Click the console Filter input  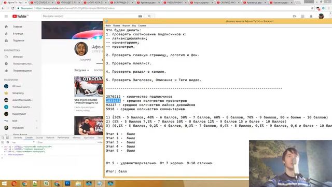(67, 142)
